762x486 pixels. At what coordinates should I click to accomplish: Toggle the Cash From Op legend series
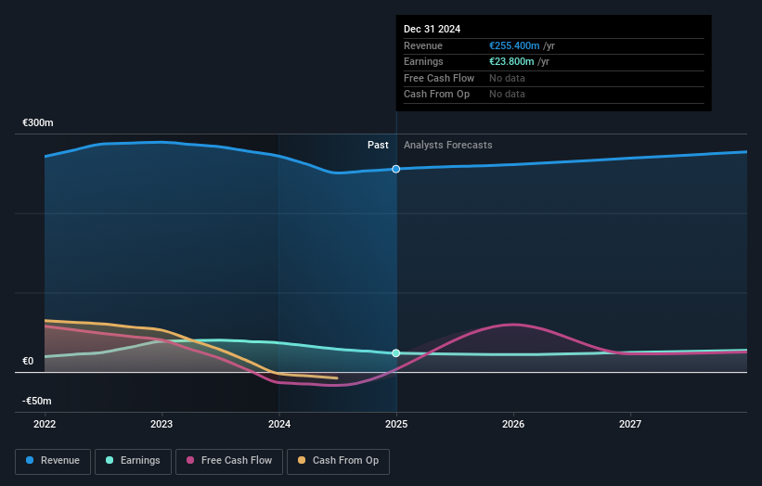click(338, 461)
